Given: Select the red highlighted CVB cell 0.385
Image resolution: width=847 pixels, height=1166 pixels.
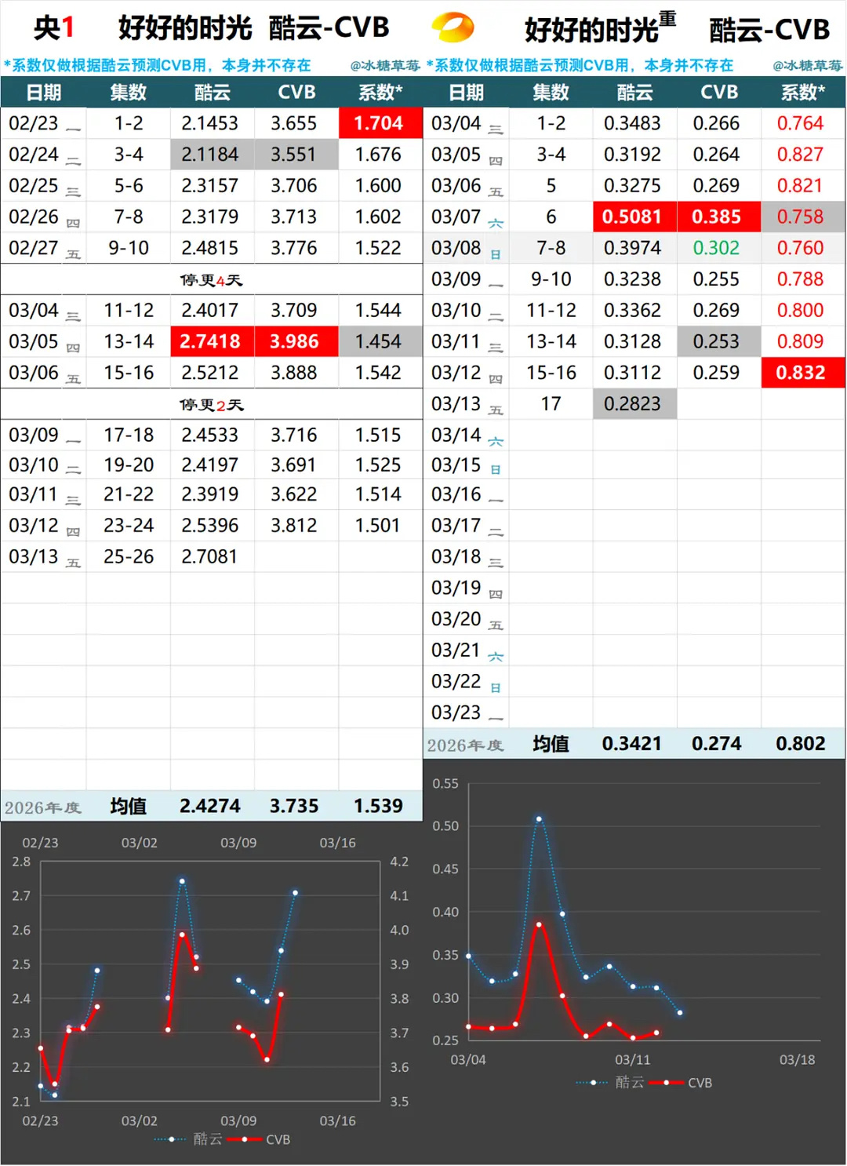Looking at the screenshot, I should (x=718, y=217).
